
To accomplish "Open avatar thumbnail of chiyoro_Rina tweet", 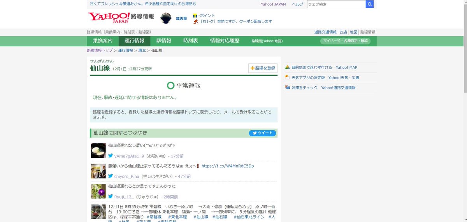I will (98, 171).
